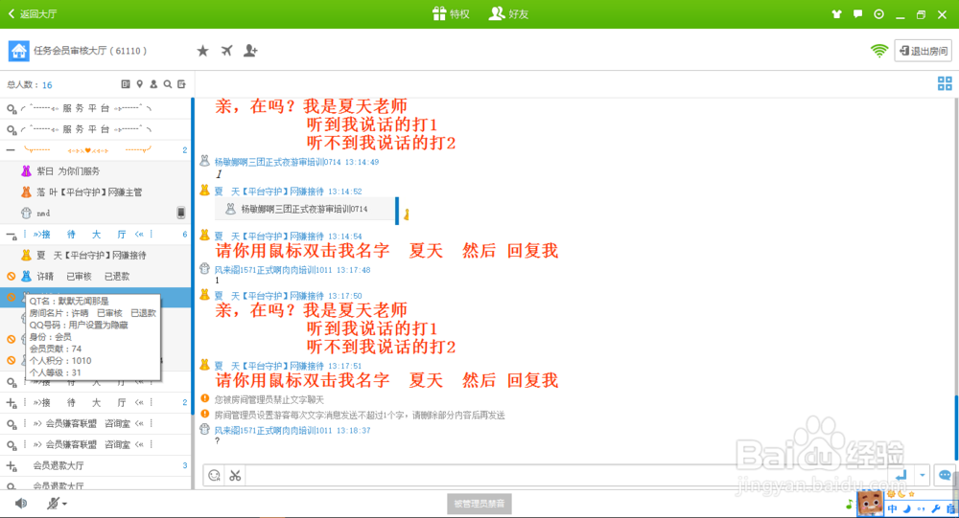Click the scissors screenshot icon
Image resolution: width=959 pixels, height=518 pixels.
[x=235, y=475]
